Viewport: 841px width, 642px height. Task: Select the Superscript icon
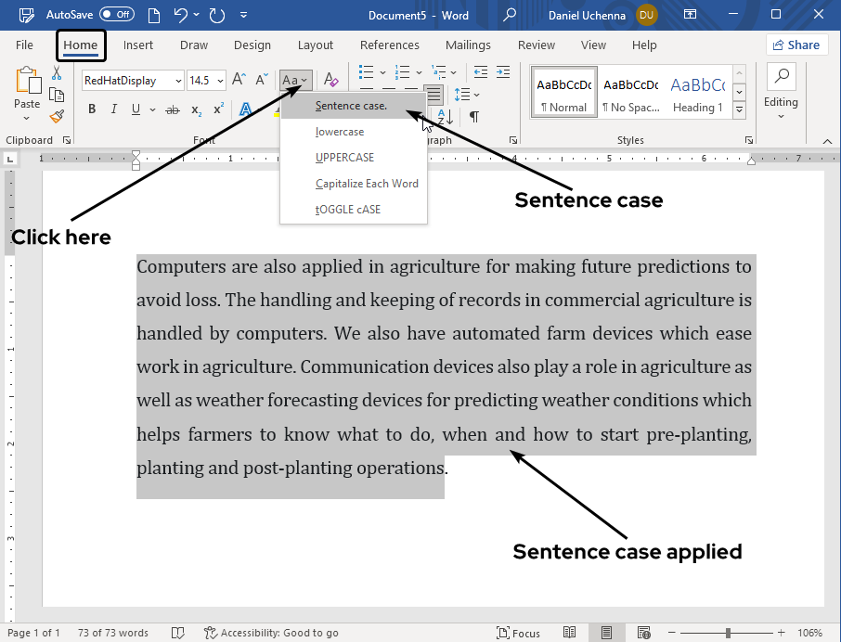pos(217,109)
